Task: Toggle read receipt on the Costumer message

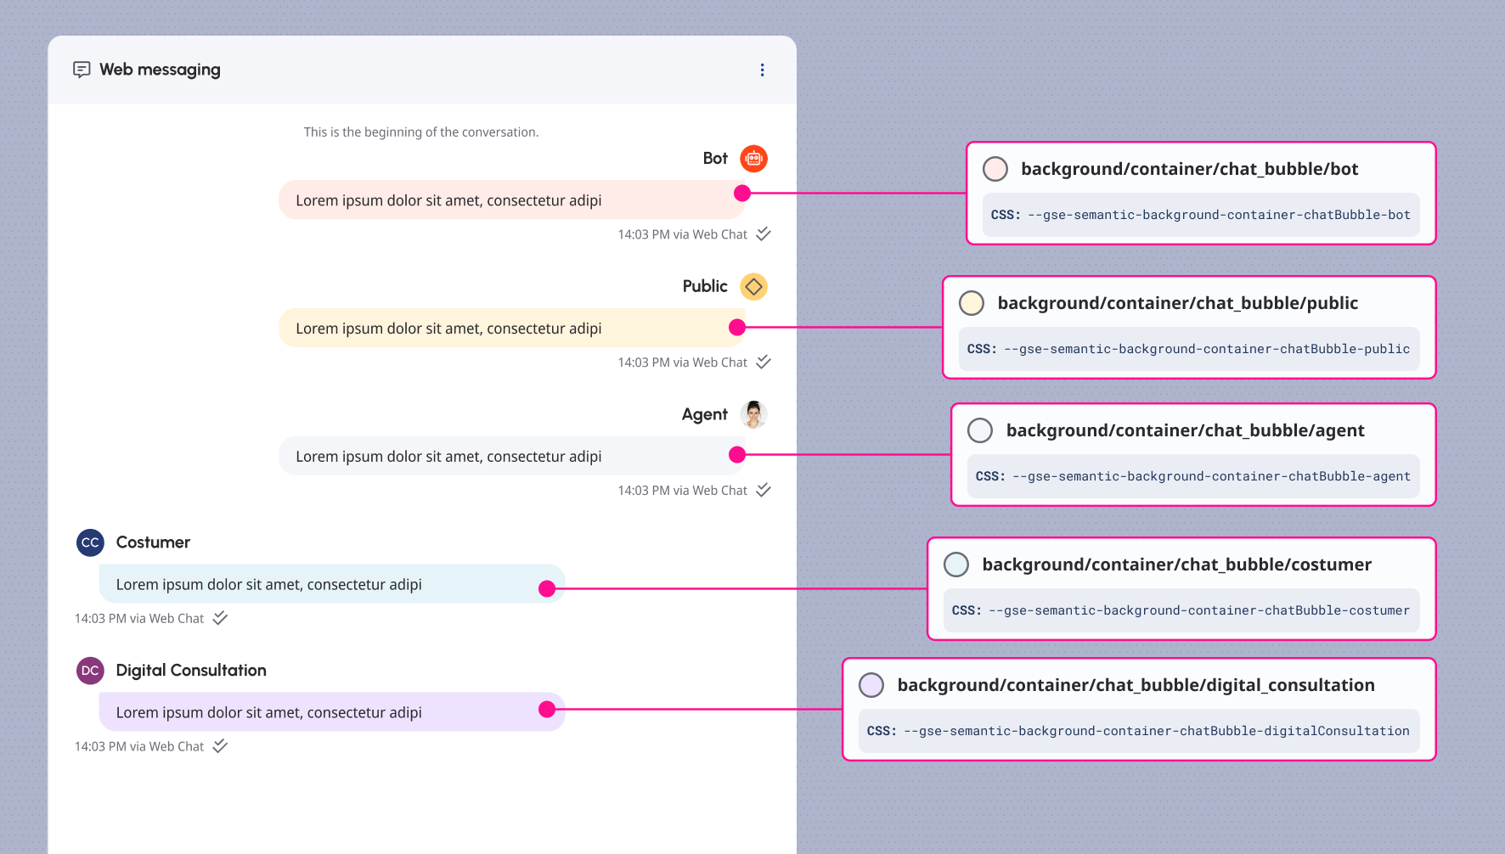Action: (220, 618)
